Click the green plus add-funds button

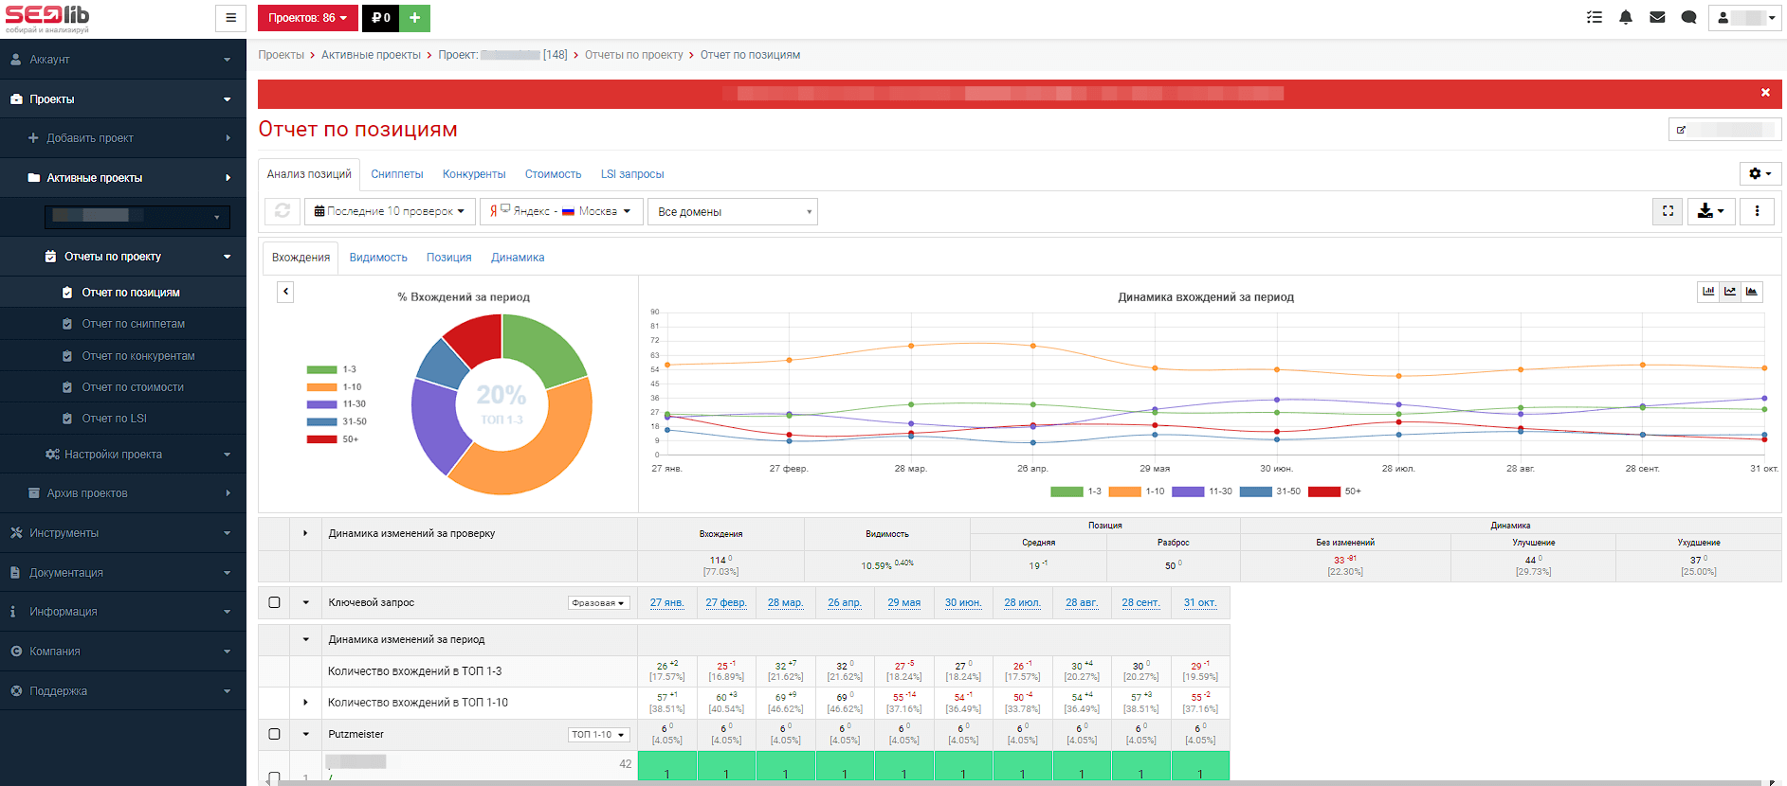[x=414, y=18]
